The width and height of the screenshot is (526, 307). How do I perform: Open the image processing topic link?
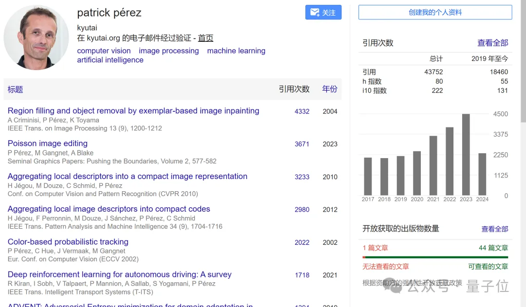169,51
